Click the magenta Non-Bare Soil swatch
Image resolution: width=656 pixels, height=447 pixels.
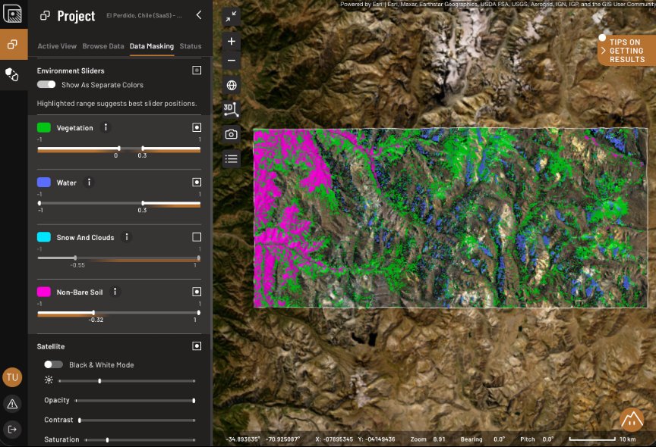click(x=44, y=292)
